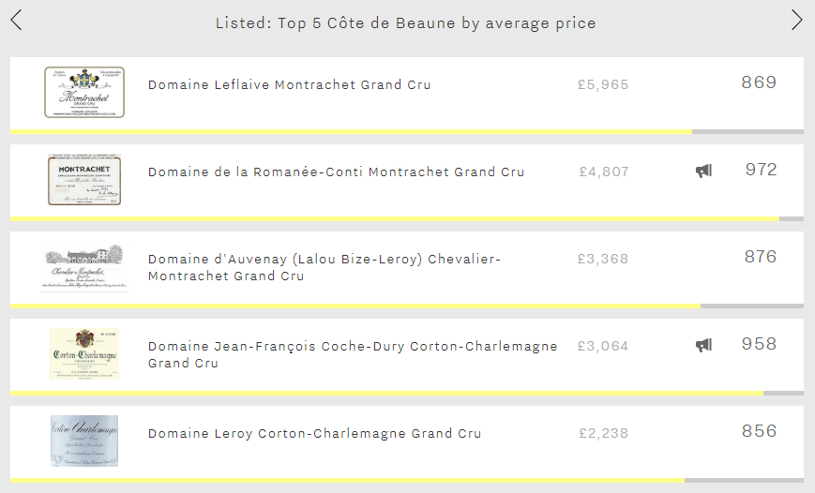This screenshot has width=815, height=493.
Task: Click megaphone icon on Romanée-Conti Montrachet row
Action: 703,171
